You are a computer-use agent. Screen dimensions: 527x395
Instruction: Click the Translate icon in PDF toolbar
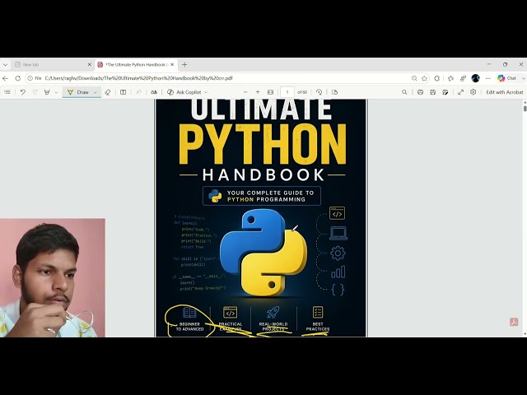[x=154, y=92]
